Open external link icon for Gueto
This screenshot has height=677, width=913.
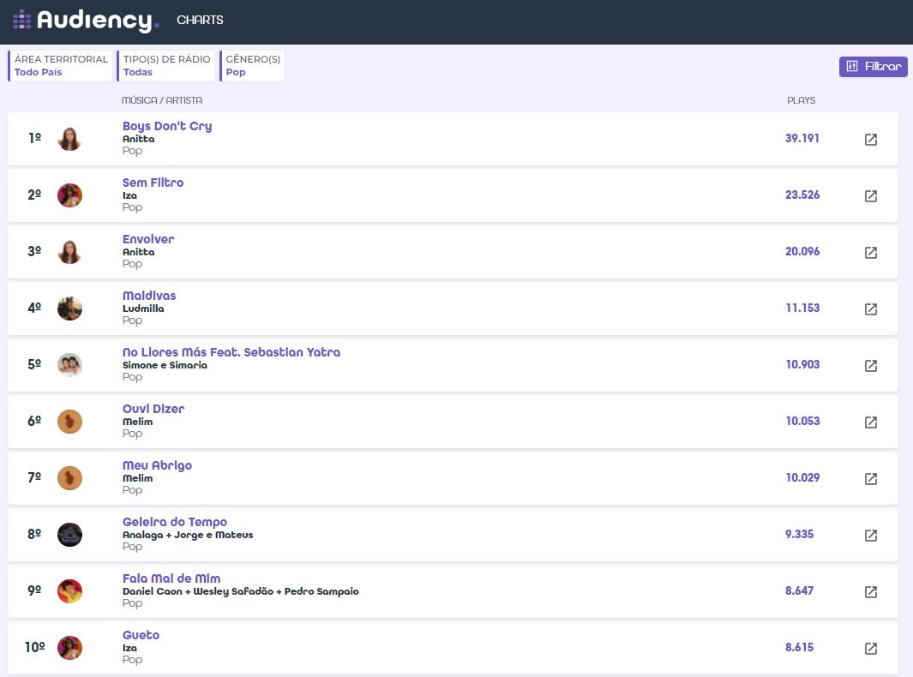(x=870, y=648)
